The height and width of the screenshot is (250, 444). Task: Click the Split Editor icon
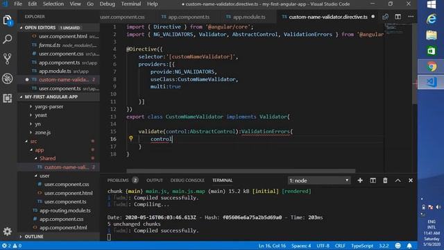398,17
